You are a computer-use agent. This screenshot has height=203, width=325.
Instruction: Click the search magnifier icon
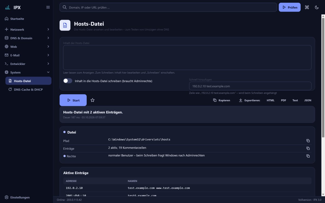pos(65,7)
